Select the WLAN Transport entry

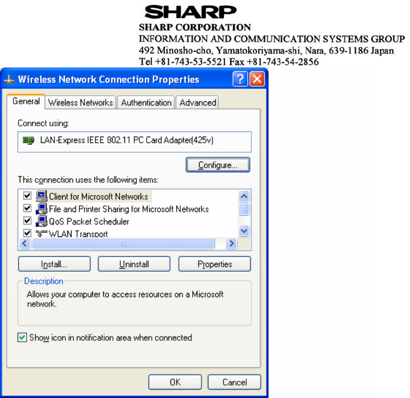coord(78,233)
